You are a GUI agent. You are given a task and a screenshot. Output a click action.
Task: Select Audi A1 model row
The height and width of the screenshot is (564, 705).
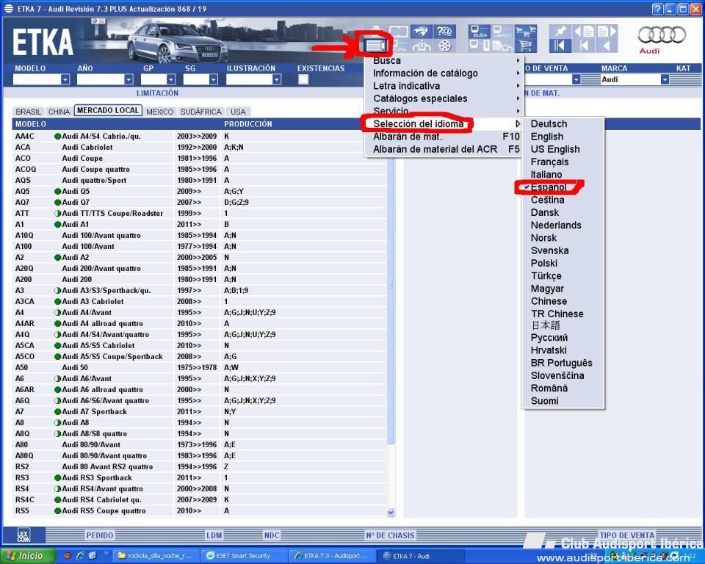pyautogui.click(x=200, y=225)
